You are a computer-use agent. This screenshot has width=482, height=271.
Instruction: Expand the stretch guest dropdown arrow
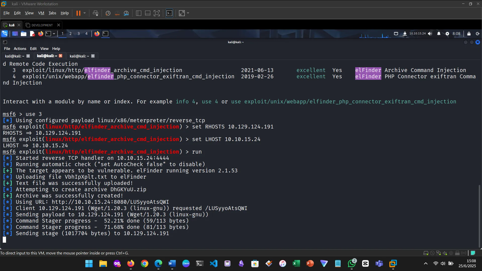[188, 13]
